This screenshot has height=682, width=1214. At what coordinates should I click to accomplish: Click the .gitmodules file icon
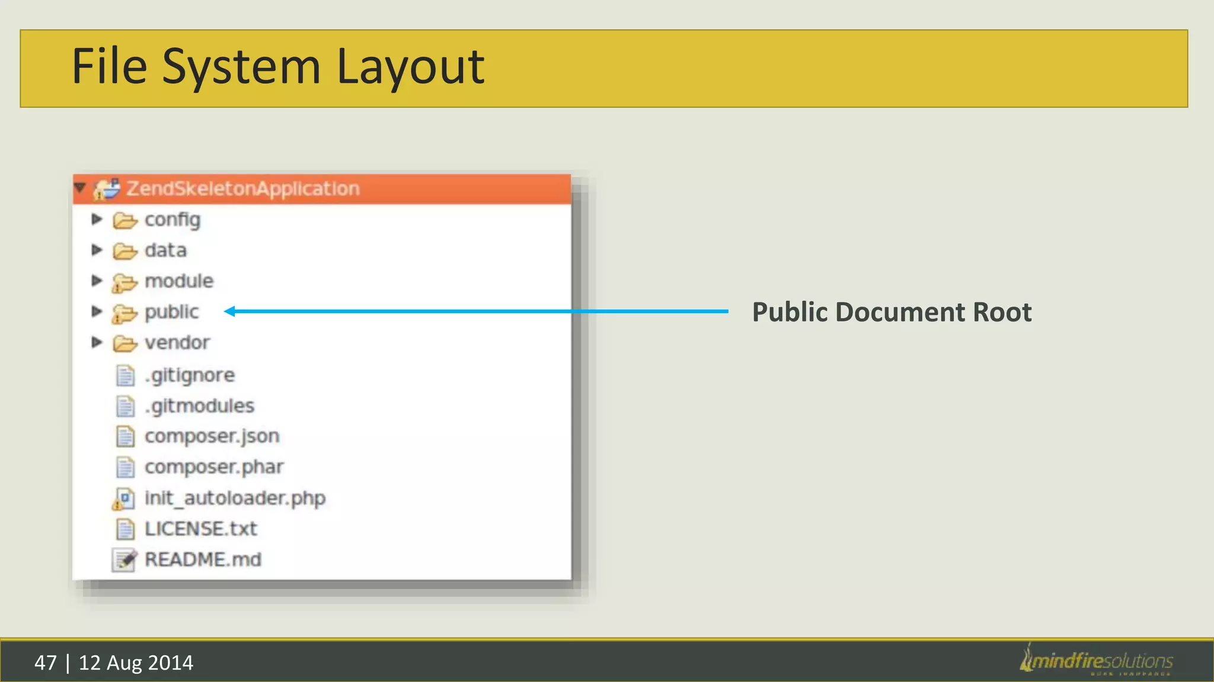(125, 406)
